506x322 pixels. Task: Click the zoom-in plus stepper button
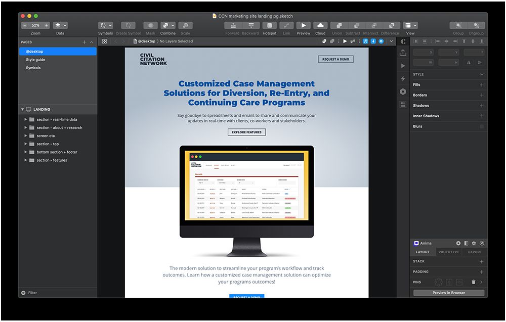click(47, 25)
